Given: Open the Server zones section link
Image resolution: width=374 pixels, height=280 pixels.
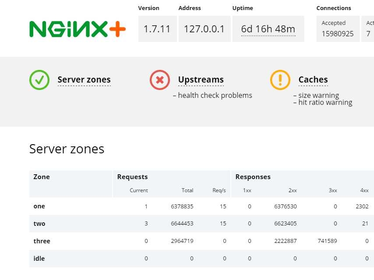Looking at the screenshot, I should (84, 80).
